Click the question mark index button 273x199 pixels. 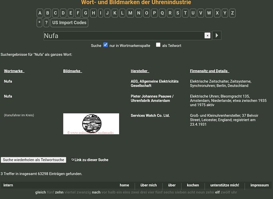[x=46, y=23]
